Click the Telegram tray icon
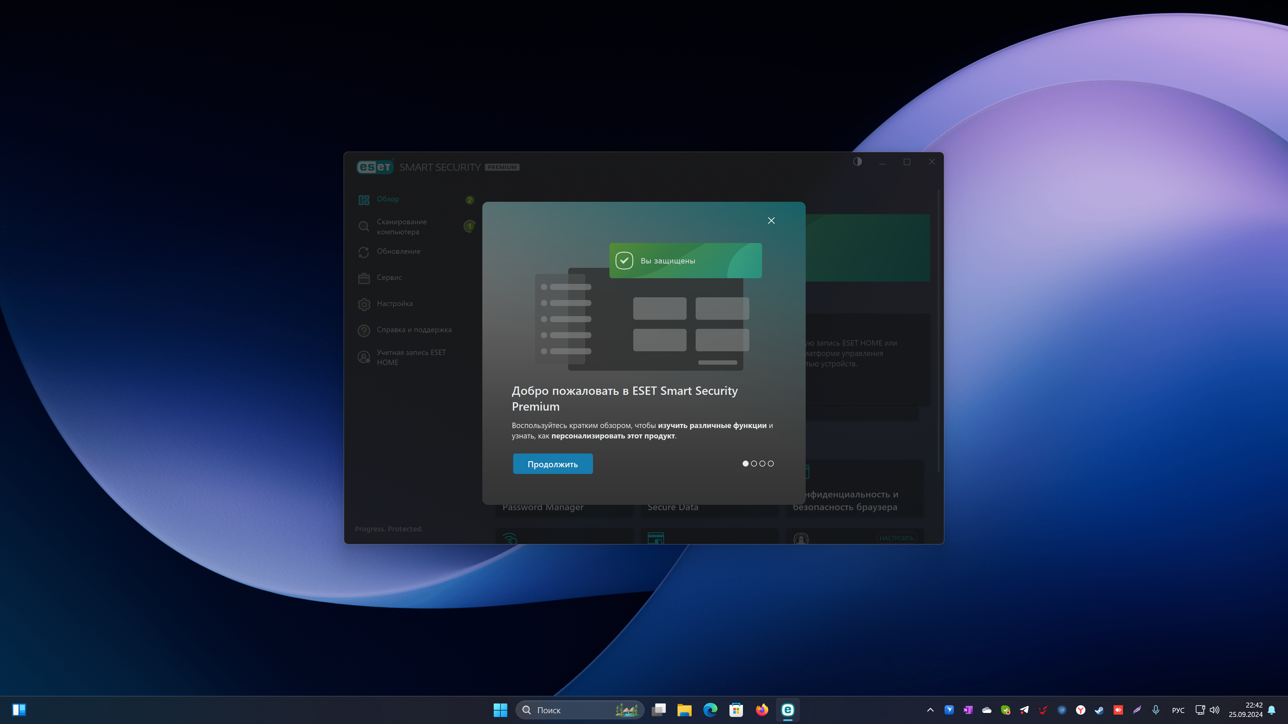Screen dimensions: 1288x724 (1024, 710)
